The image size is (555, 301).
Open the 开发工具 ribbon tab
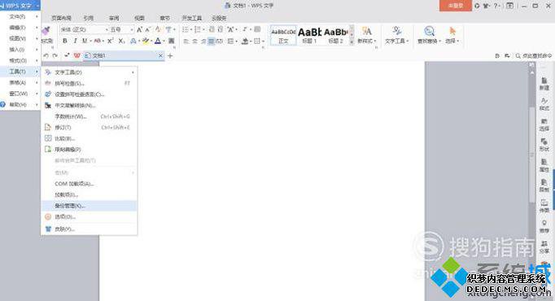[192, 18]
